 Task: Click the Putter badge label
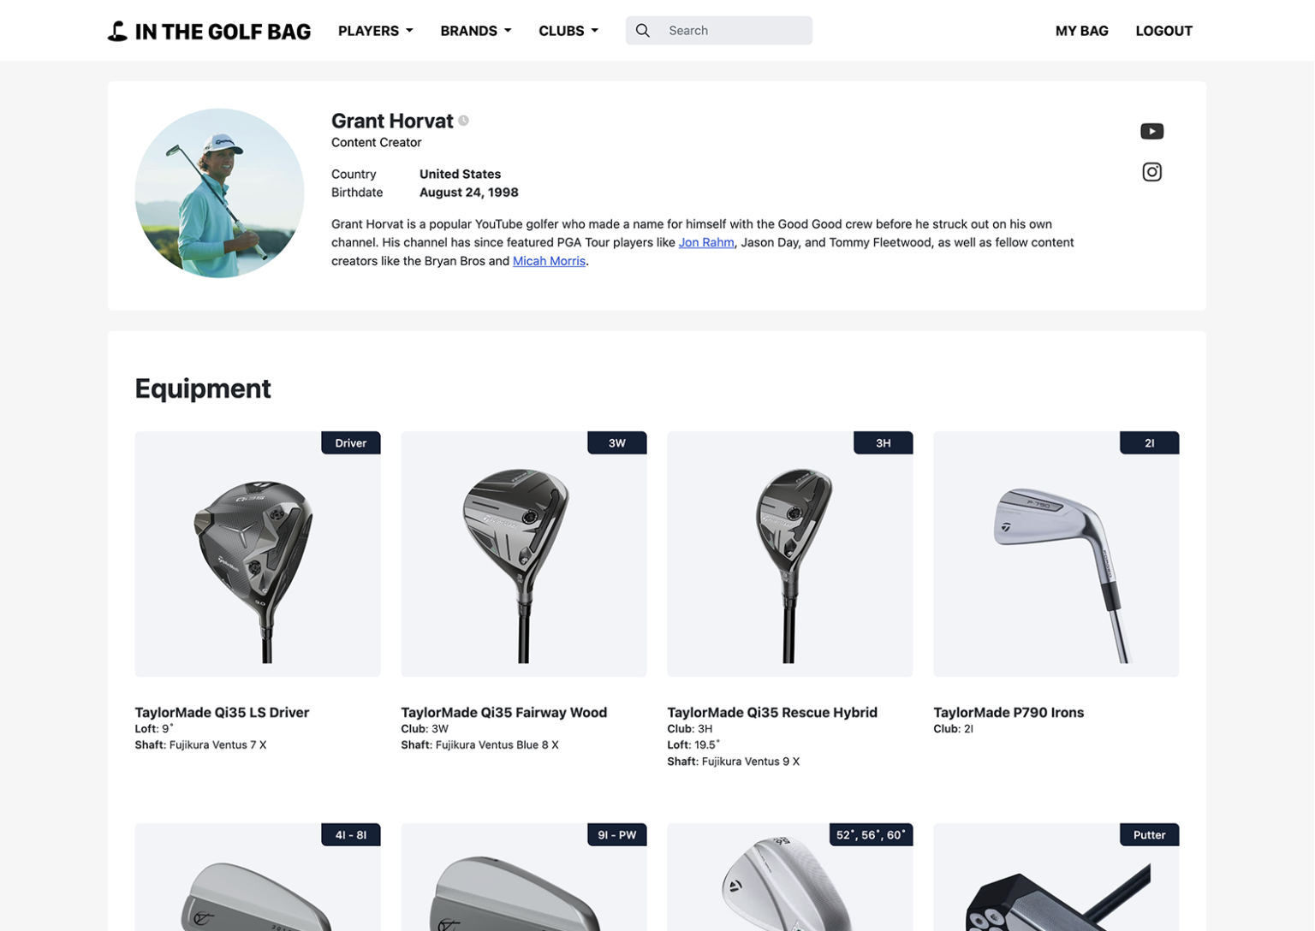(1149, 834)
